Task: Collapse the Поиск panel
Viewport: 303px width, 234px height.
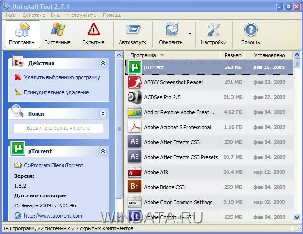Action: (103, 113)
